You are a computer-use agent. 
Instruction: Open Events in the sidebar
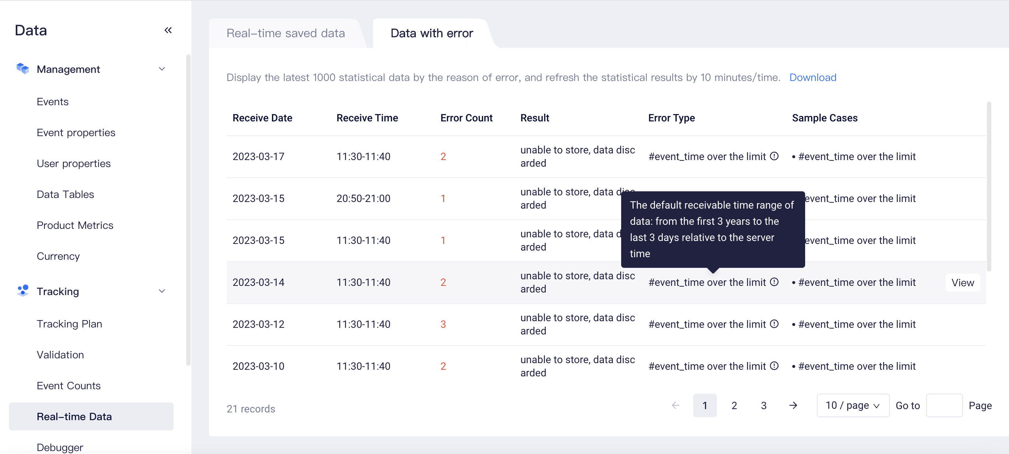tap(53, 102)
